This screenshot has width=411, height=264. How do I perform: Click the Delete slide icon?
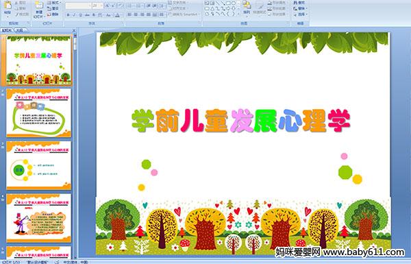pyautogui.click(x=49, y=14)
